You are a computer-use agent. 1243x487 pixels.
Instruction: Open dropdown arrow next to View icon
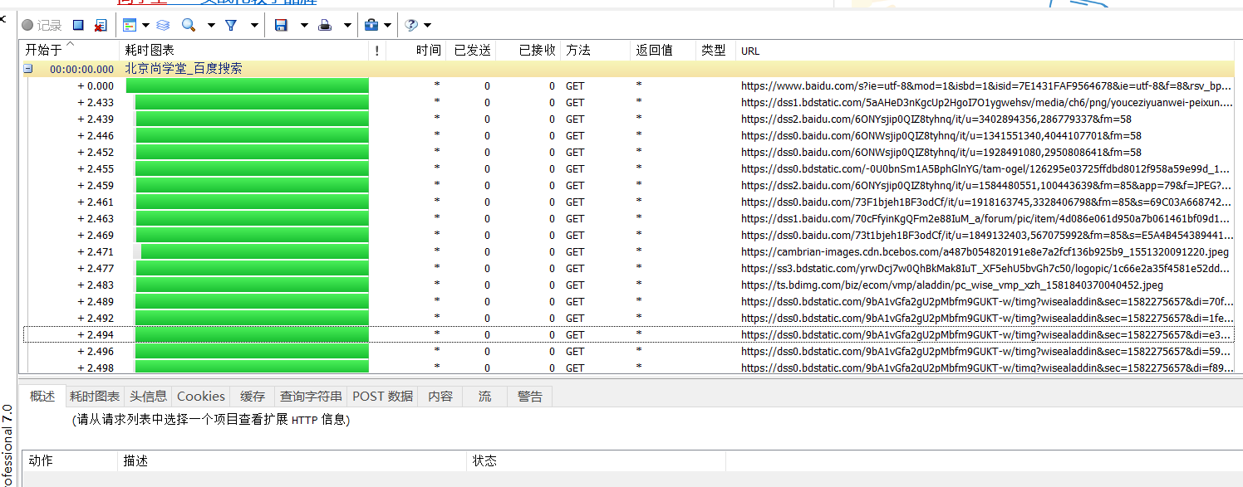point(145,26)
